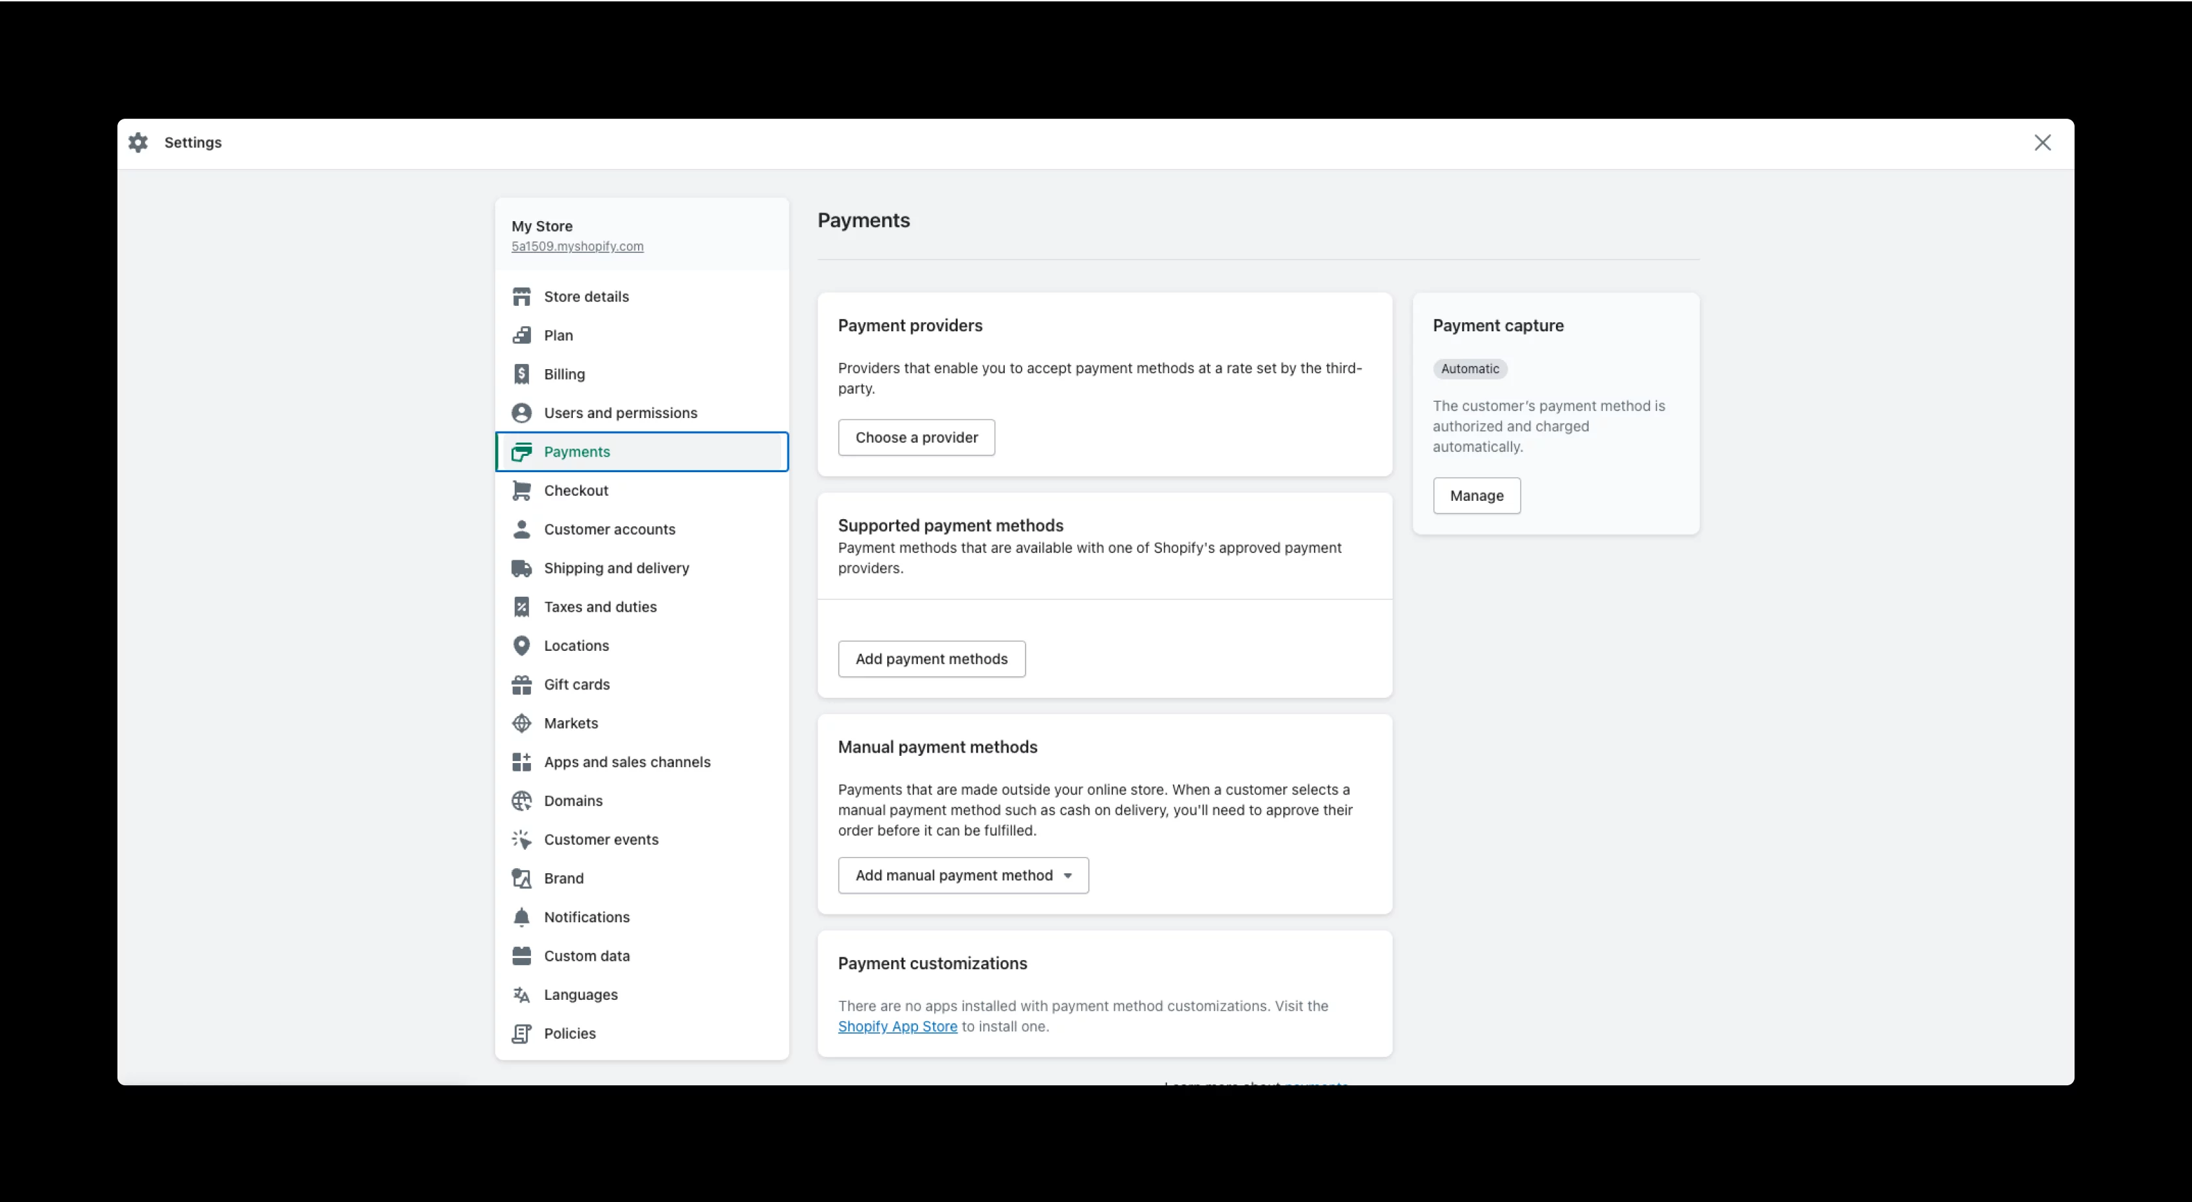This screenshot has height=1202, width=2192.
Task: Click the Store details storefront icon
Action: 522,296
